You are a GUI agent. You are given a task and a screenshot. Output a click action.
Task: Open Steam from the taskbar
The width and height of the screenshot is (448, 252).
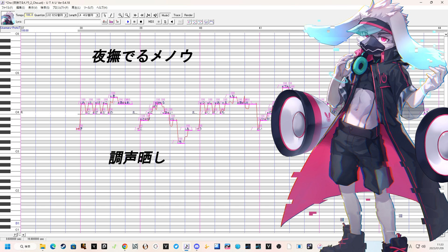coord(63,246)
